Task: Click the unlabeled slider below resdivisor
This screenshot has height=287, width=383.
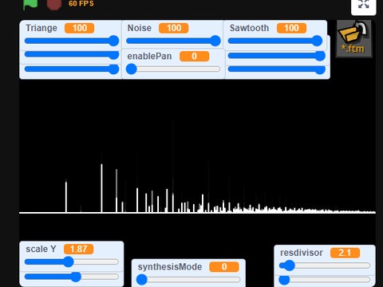Action: click(x=325, y=280)
